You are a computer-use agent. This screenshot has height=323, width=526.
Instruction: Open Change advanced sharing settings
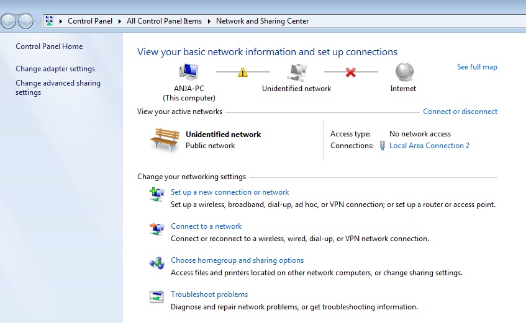(58, 87)
